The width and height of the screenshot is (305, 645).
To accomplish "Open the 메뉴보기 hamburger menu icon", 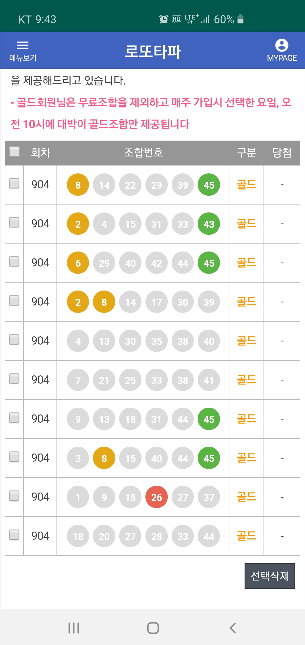I will point(23,45).
